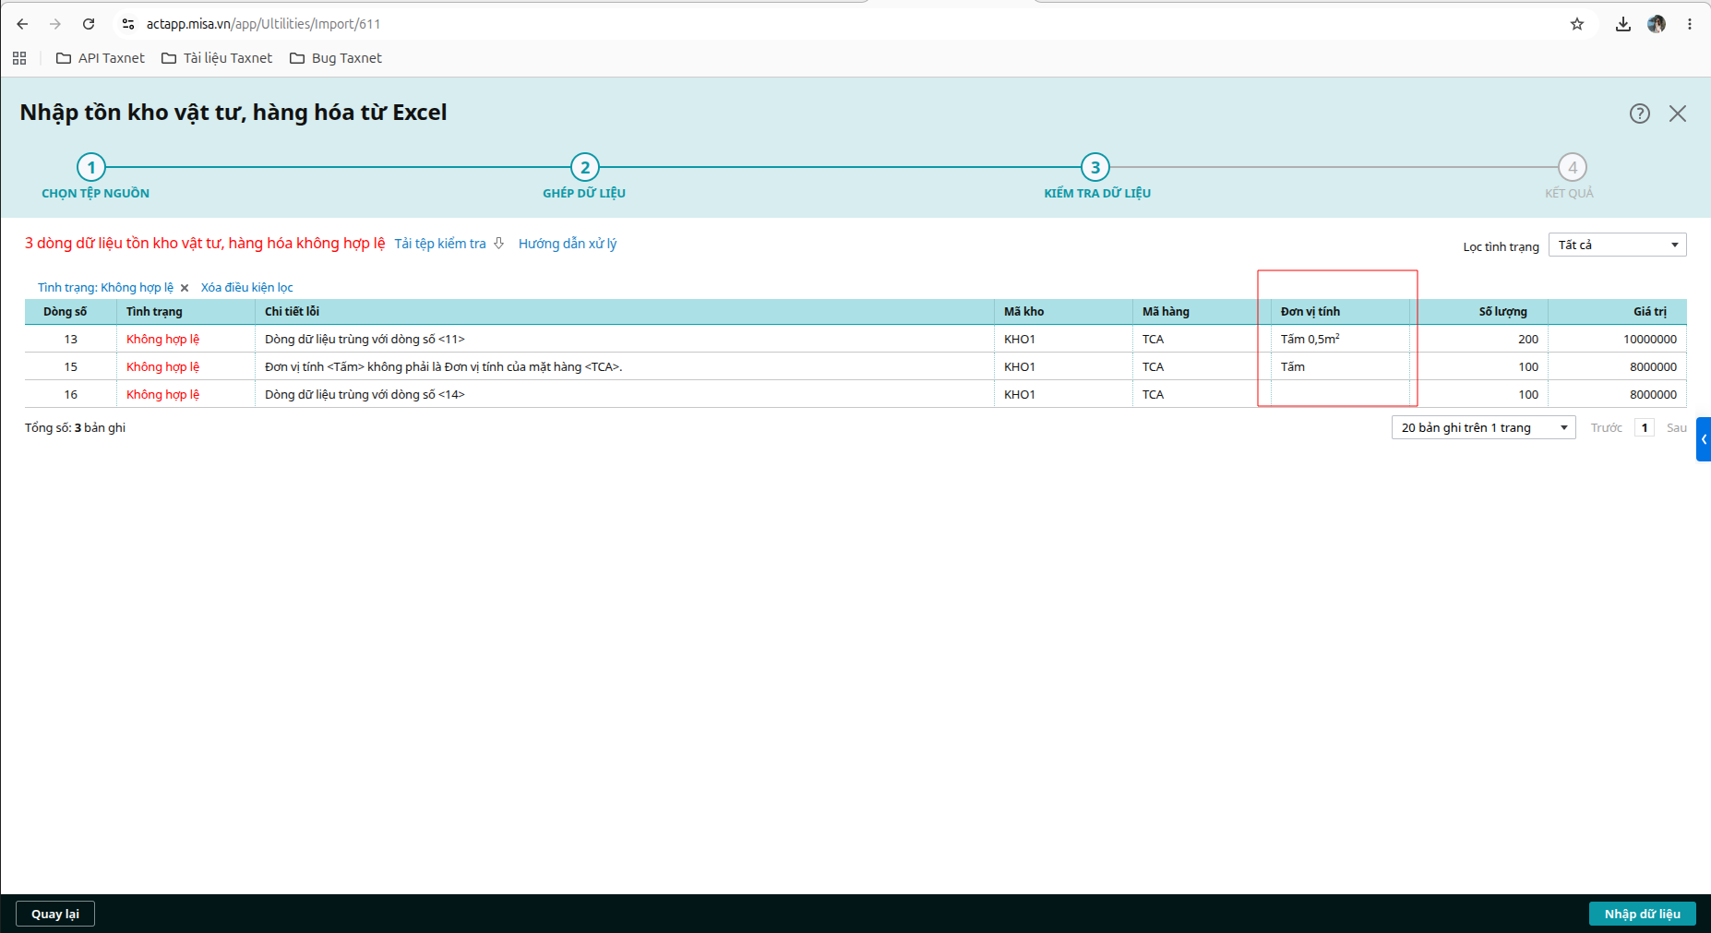Viewport: 1711px width, 933px height.
Task: Select the row with Dòng số 15
Action: click(x=855, y=366)
